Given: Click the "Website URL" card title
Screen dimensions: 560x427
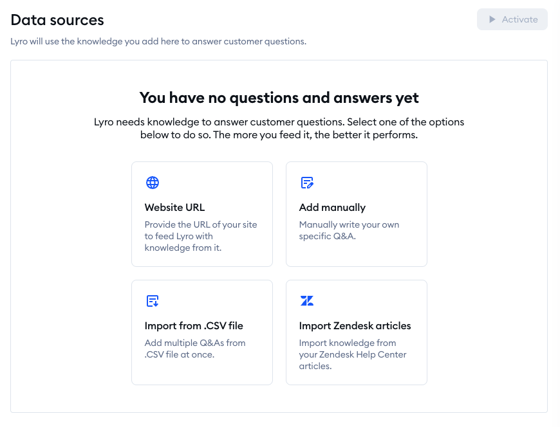Looking at the screenshot, I should [x=174, y=208].
